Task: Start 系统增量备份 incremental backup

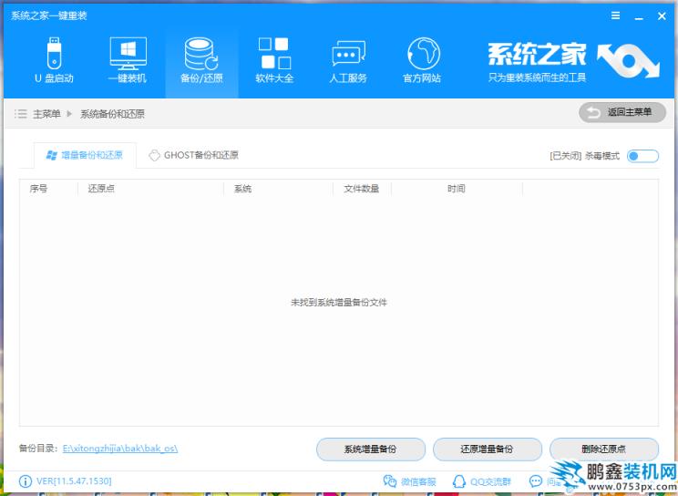Action: (371, 449)
